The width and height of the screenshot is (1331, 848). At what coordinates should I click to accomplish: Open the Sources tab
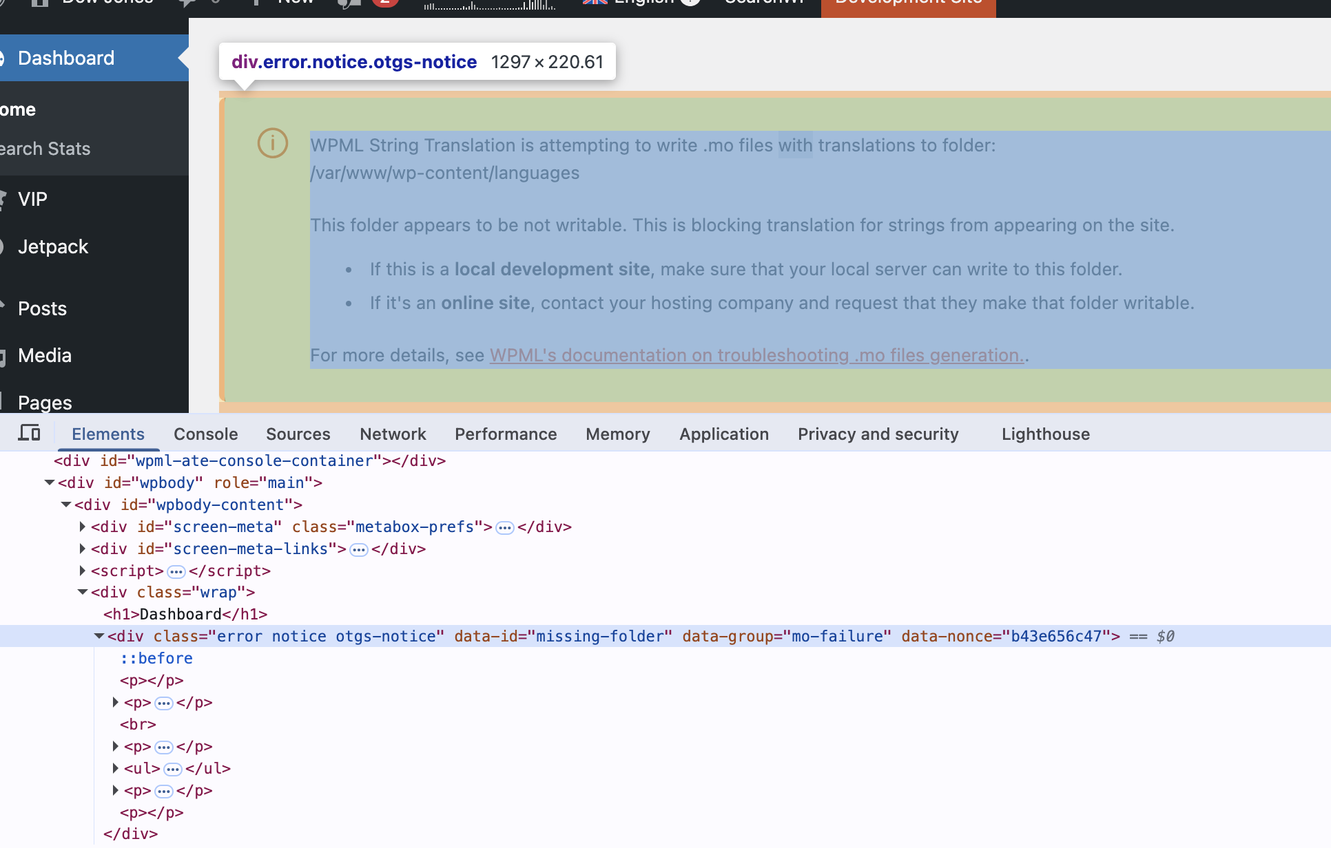pos(298,434)
